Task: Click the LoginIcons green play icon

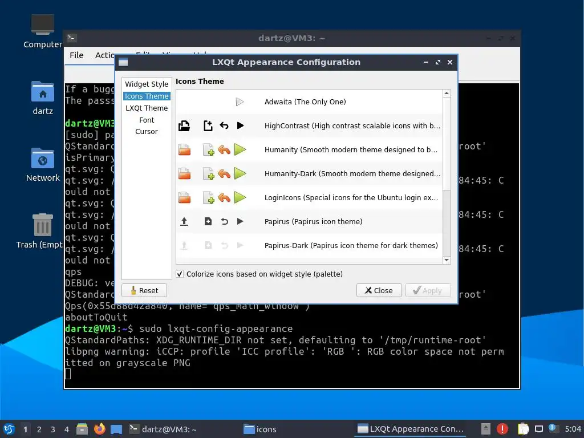Action: [240, 197]
